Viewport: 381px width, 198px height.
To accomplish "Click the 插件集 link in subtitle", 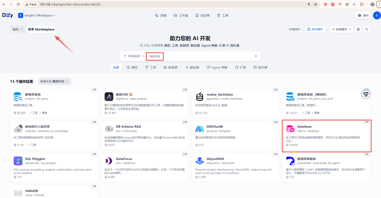I will [x=235, y=46].
